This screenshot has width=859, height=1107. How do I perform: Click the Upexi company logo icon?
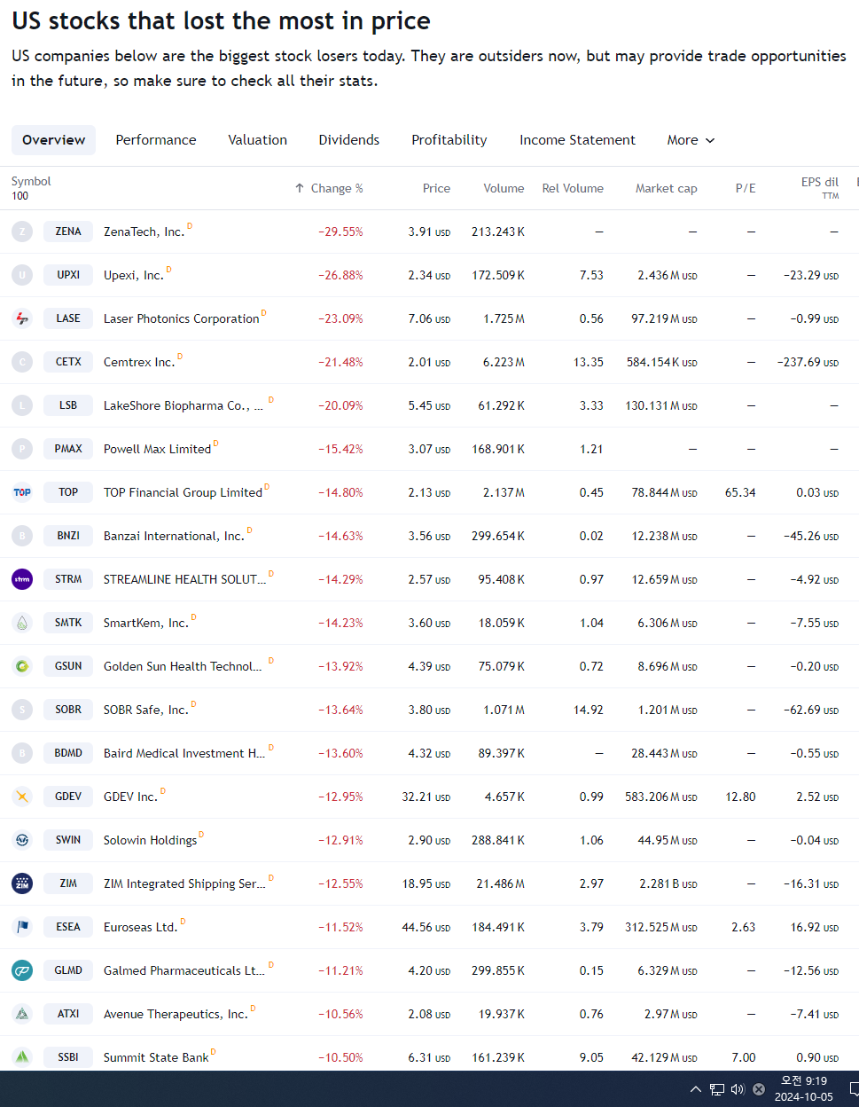click(x=22, y=275)
